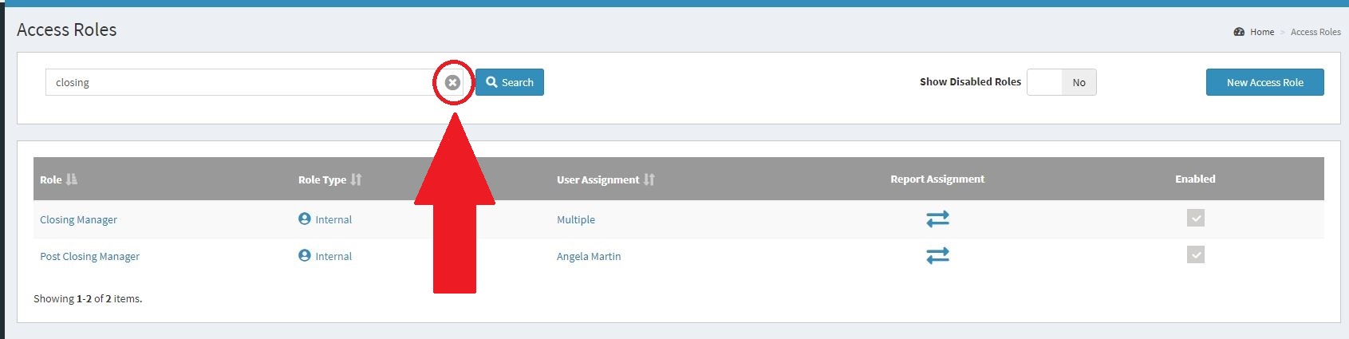
Task: Click the Report Assignment column header
Action: [937, 179]
